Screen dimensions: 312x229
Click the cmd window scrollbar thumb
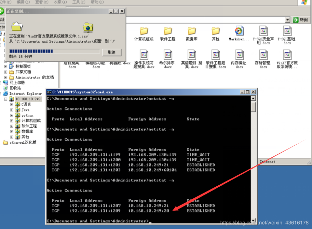click(253, 107)
